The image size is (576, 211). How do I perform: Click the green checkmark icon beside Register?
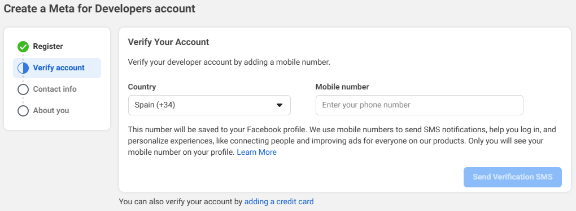23,47
